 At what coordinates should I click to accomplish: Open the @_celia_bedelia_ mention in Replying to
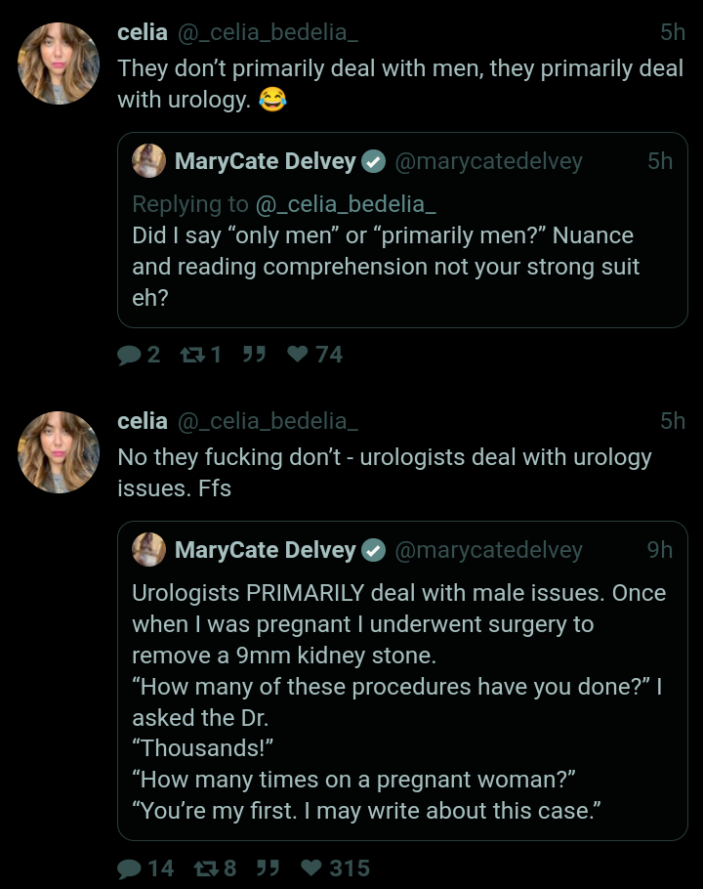pyautogui.click(x=345, y=204)
